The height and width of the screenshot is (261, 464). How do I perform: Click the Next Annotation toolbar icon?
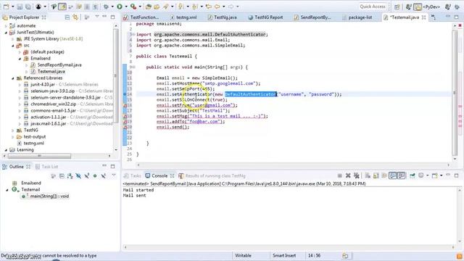point(181,7)
